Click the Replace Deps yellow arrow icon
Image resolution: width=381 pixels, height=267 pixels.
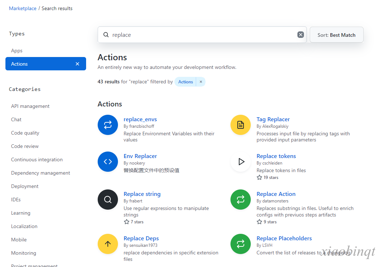pos(107,244)
